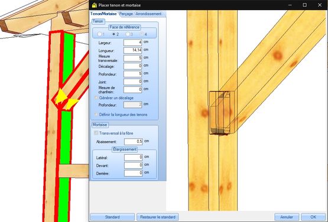Click the Longueur value field
The width and height of the screenshot is (328, 222).
pyautogui.click(x=132, y=50)
